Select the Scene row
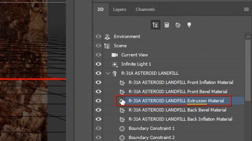Image resolution: width=252 pixels, height=141 pixels. tap(174, 46)
